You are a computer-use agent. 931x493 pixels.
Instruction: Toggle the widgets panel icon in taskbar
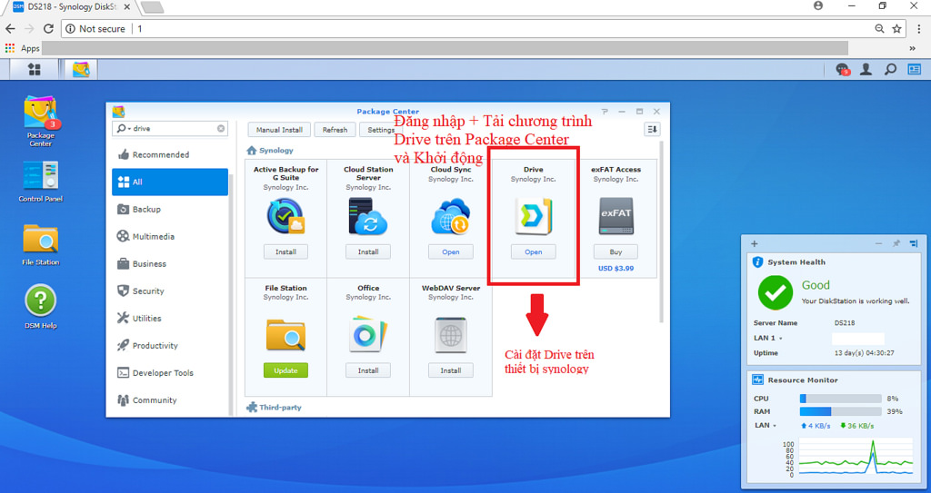tap(914, 69)
